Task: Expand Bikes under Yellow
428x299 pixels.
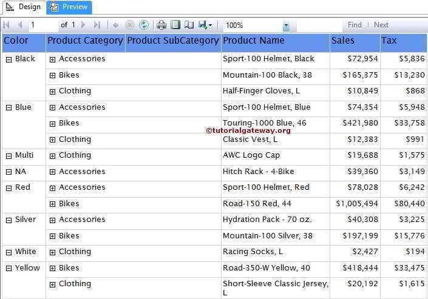Action: tap(52, 269)
